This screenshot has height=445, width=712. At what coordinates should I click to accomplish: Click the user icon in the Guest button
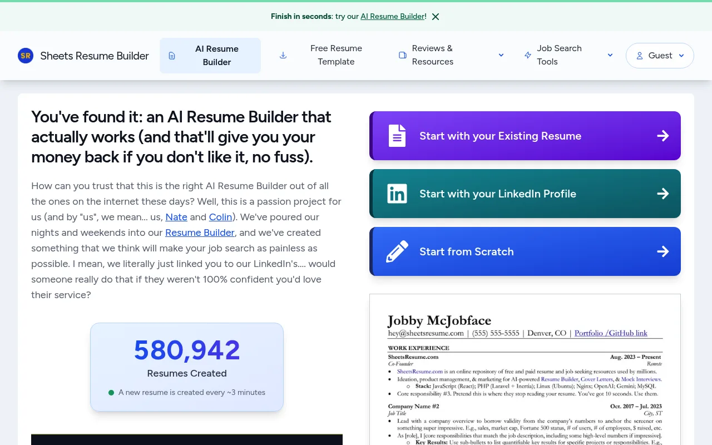[640, 56]
